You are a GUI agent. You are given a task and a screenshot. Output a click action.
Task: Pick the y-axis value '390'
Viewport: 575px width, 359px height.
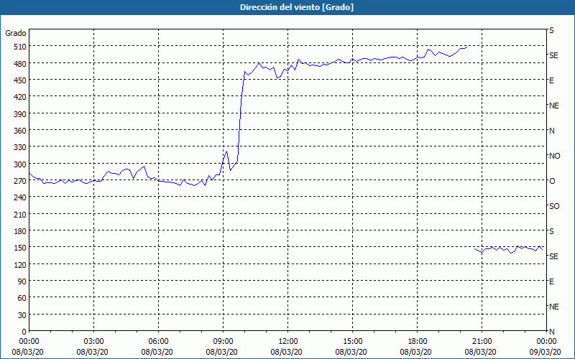coord(20,114)
